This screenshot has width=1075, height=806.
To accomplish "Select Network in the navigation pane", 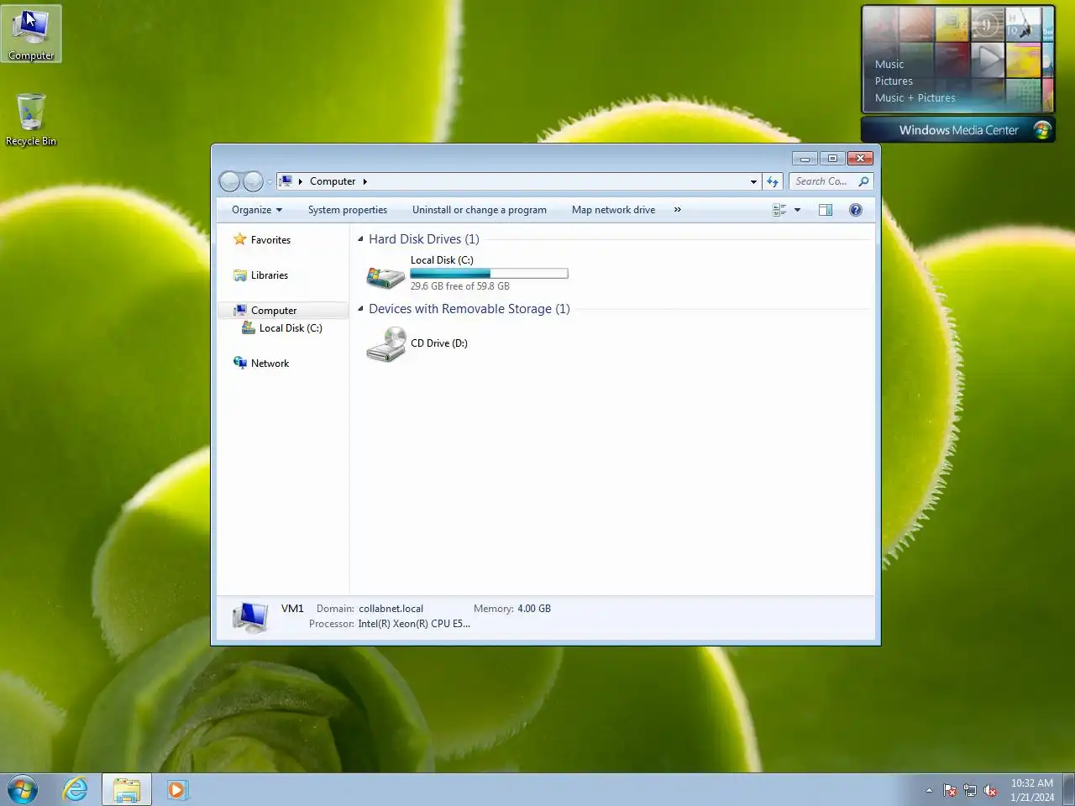I will click(x=270, y=364).
